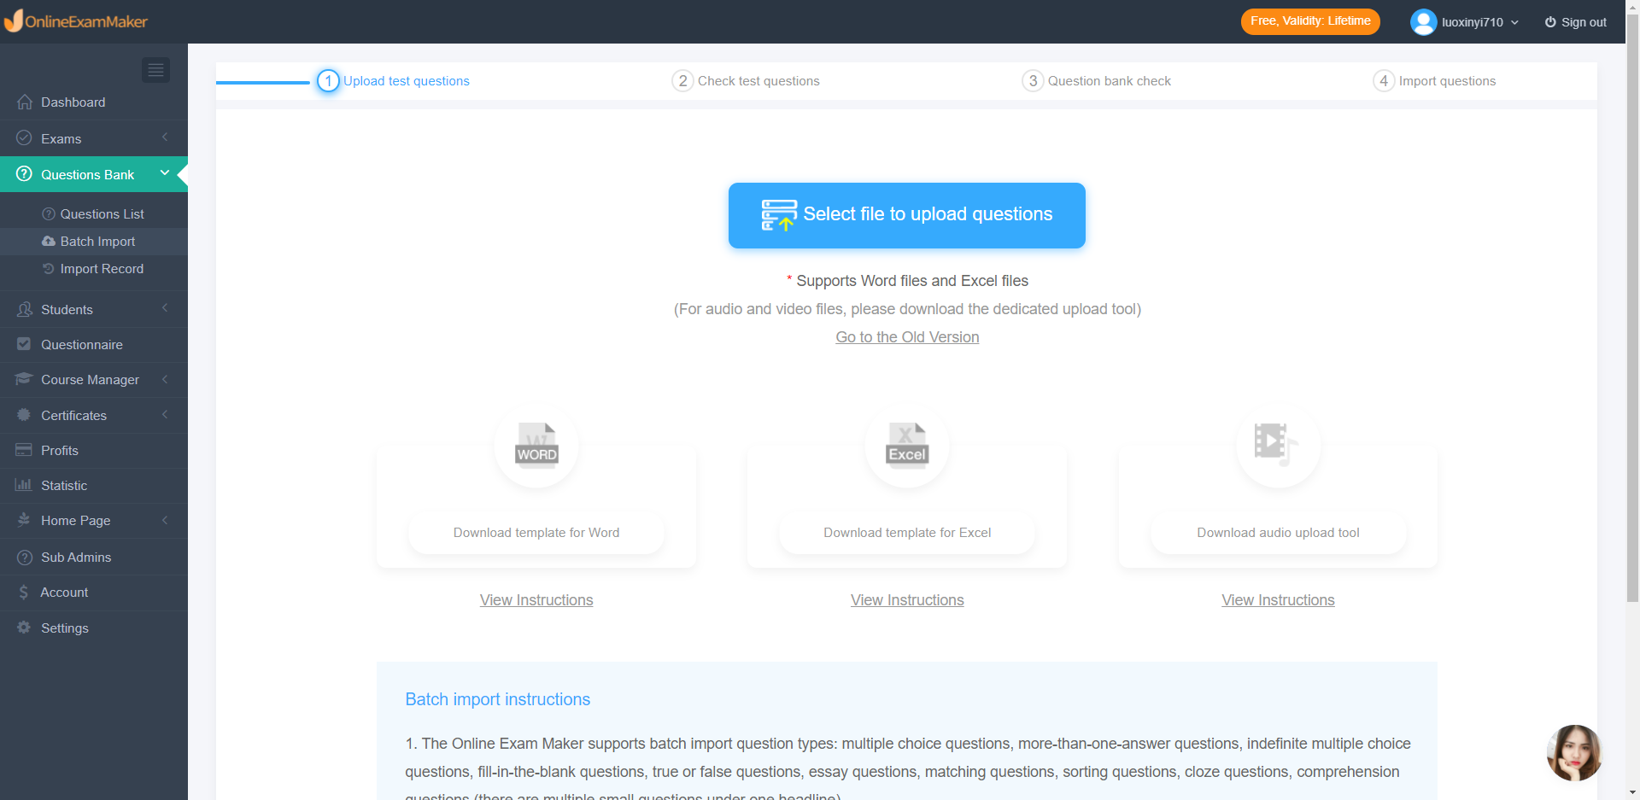Go to Check test questions step

[x=758, y=81]
